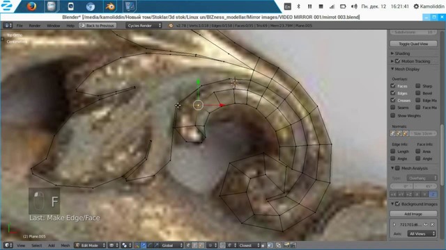The height and width of the screenshot is (250, 446).
Task: Collapse the Mesh Display panel
Action: coord(392,69)
